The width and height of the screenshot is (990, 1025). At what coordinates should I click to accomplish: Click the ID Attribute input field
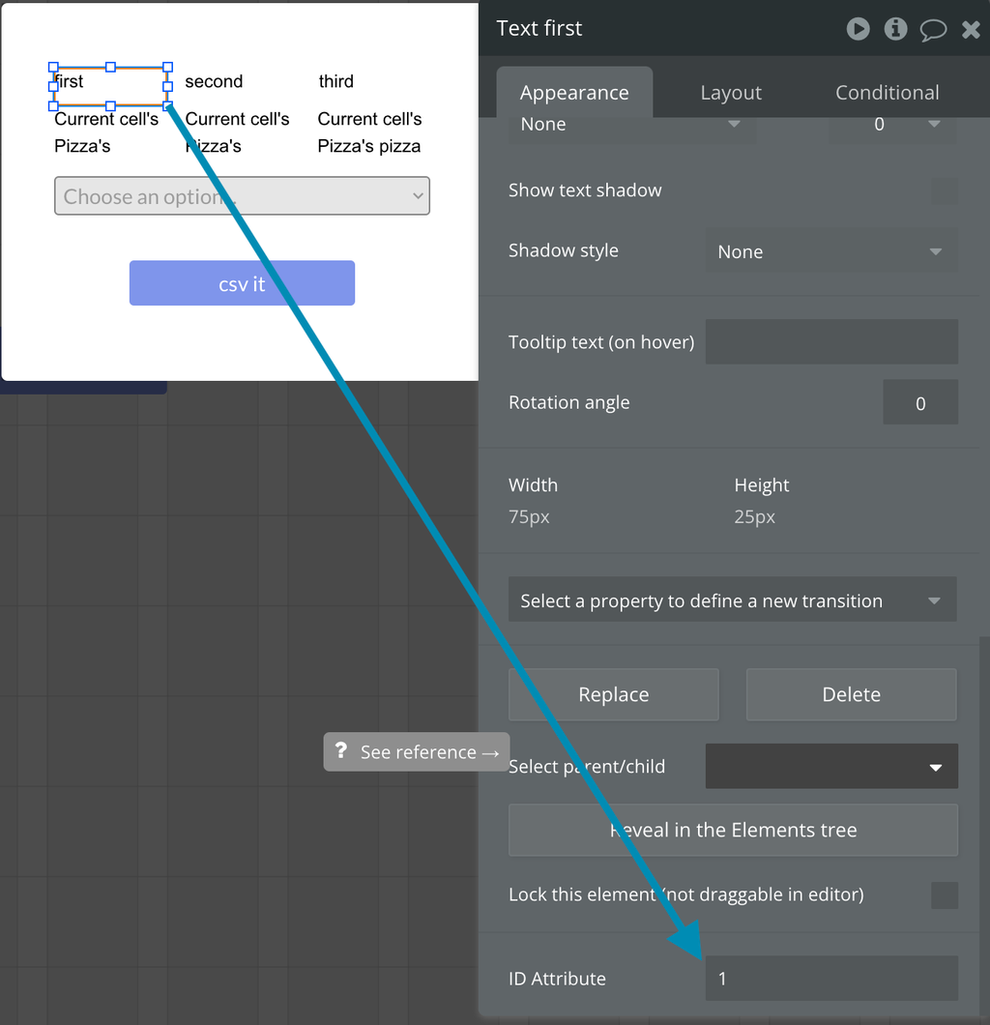click(831, 979)
